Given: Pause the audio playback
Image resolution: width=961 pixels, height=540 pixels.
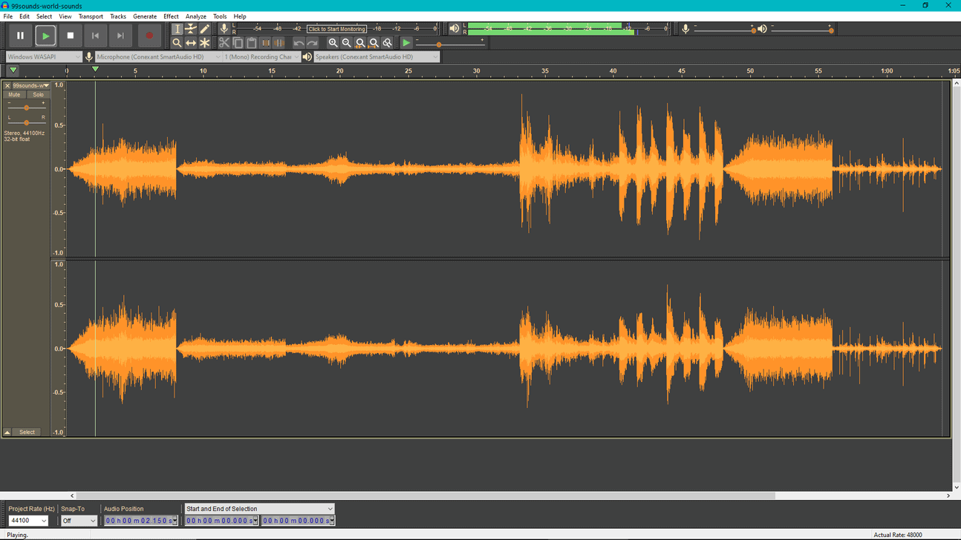Looking at the screenshot, I should click(x=20, y=36).
